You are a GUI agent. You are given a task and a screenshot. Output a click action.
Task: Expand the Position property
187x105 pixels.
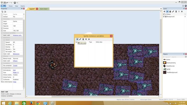tap(2, 28)
